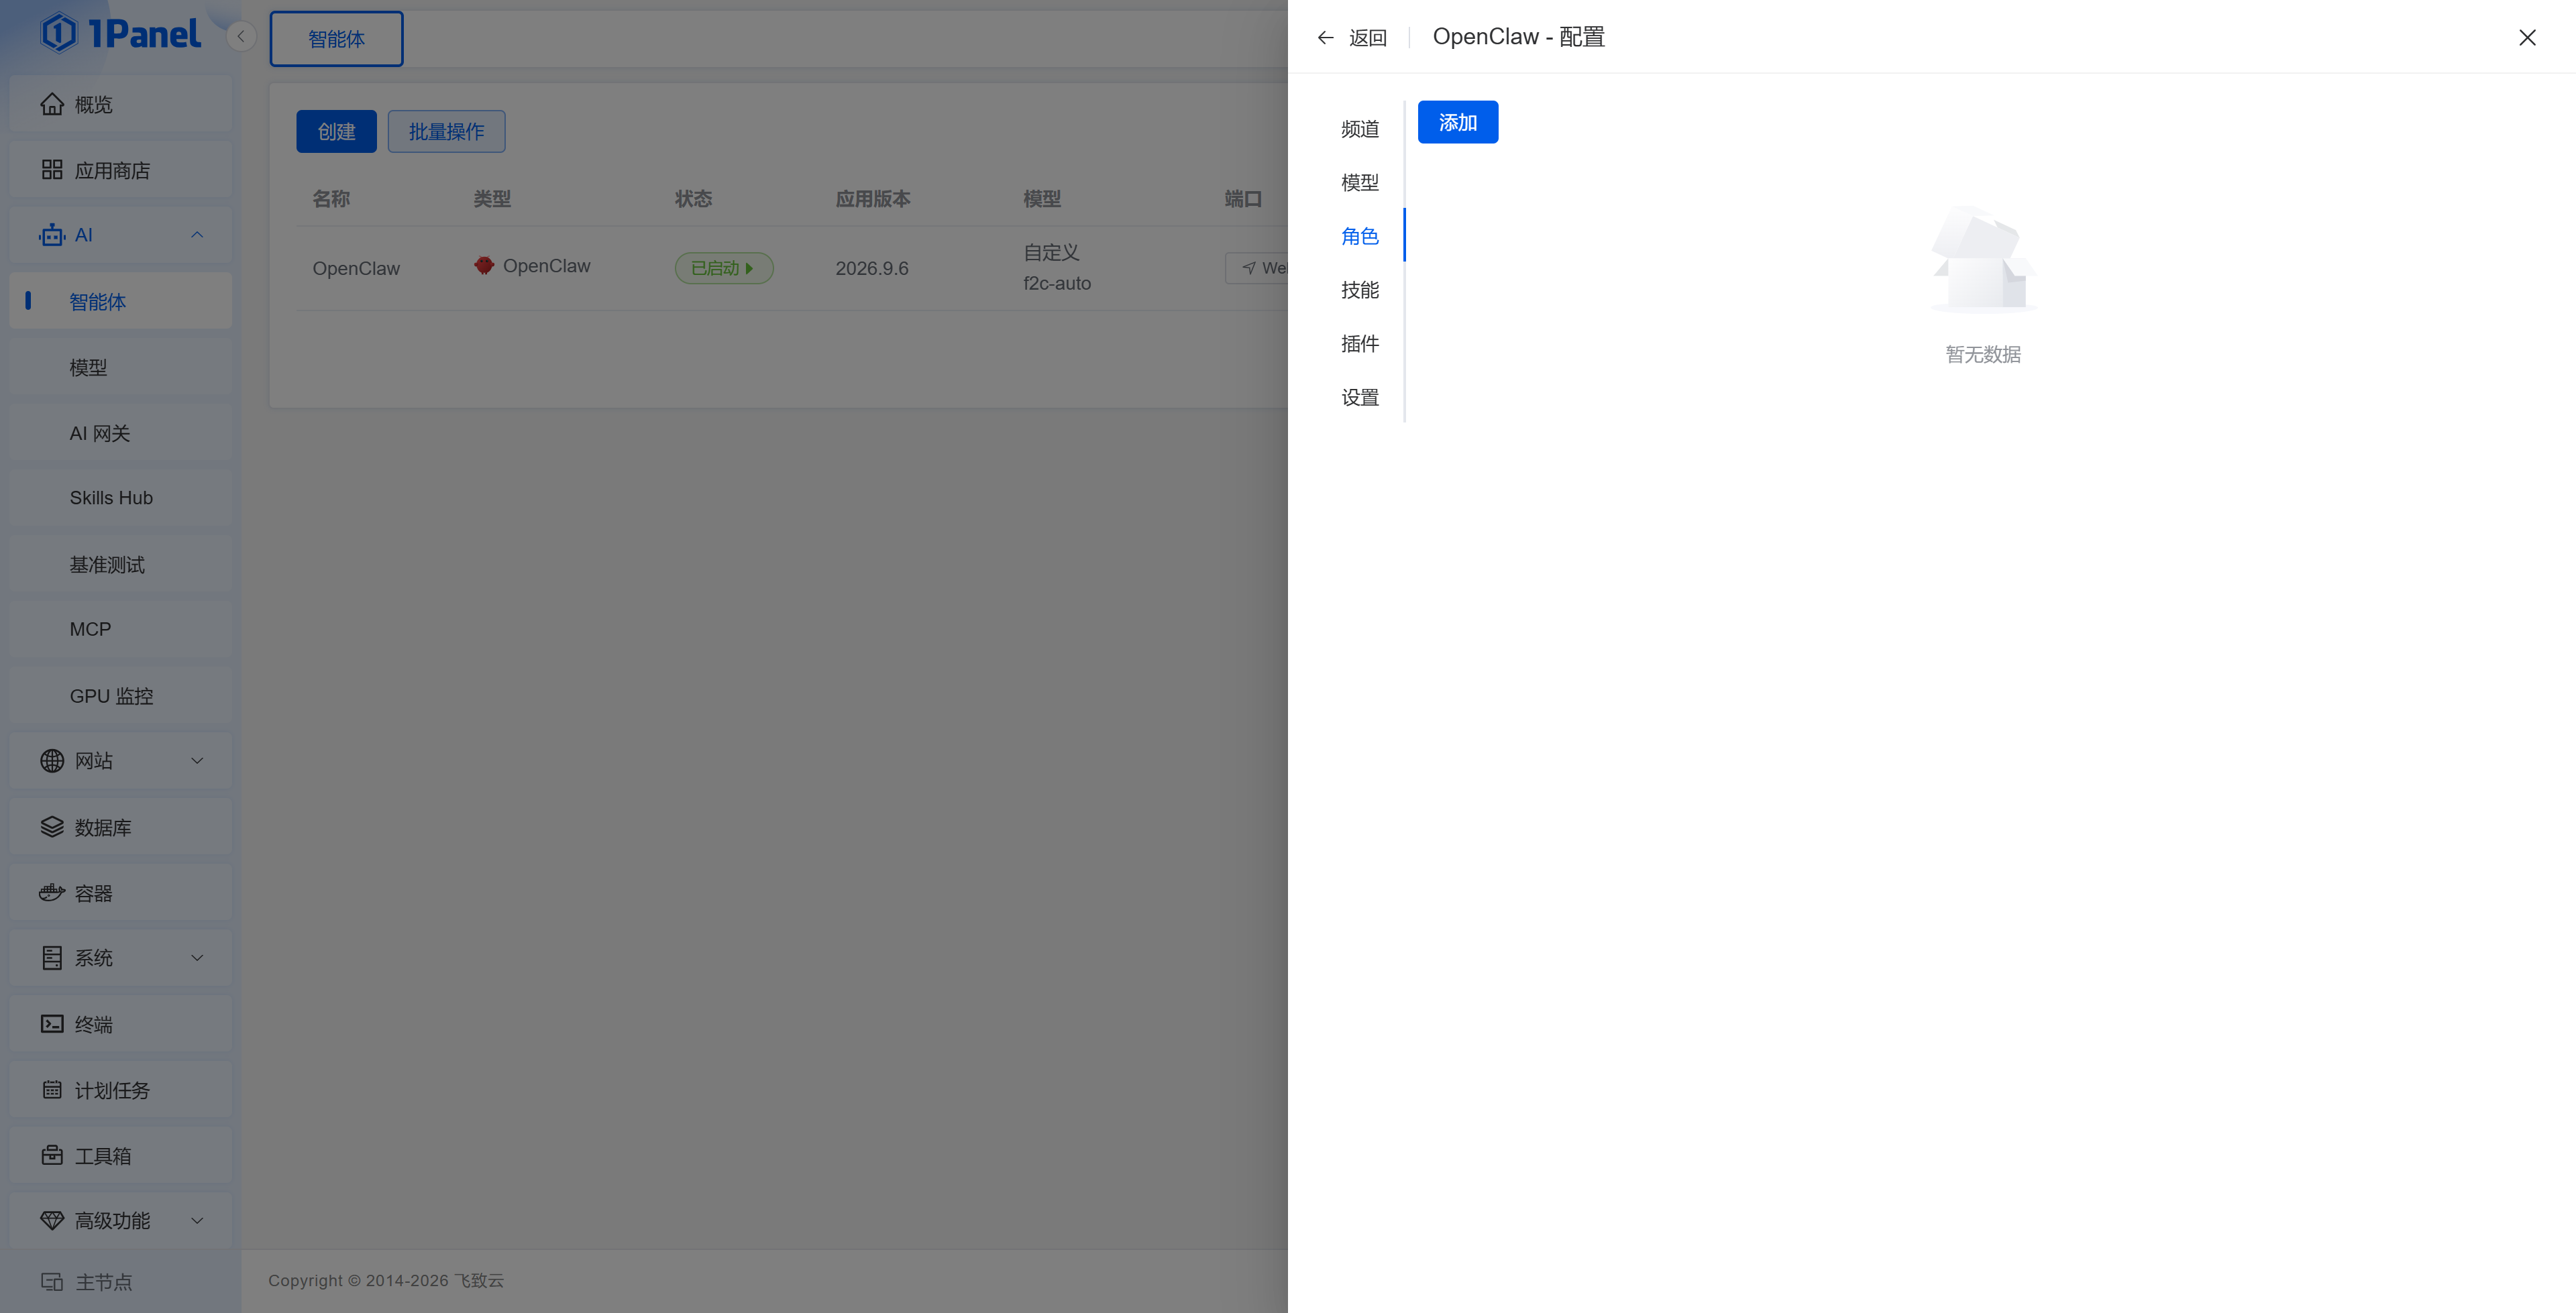The image size is (2576, 1313).
Task: Open the 工具箱 toolbox icon menu
Action: (52, 1155)
